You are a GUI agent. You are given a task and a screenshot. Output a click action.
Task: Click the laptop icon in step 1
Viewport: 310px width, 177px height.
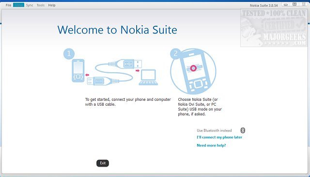[148, 78]
